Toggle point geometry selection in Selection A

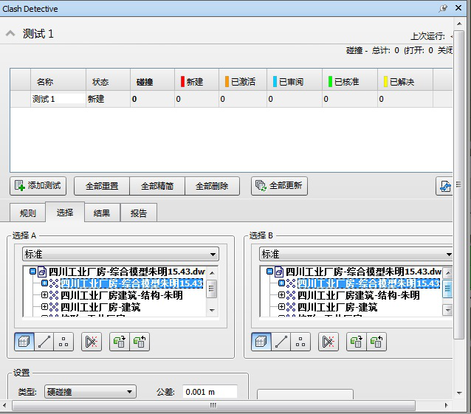tap(63, 342)
